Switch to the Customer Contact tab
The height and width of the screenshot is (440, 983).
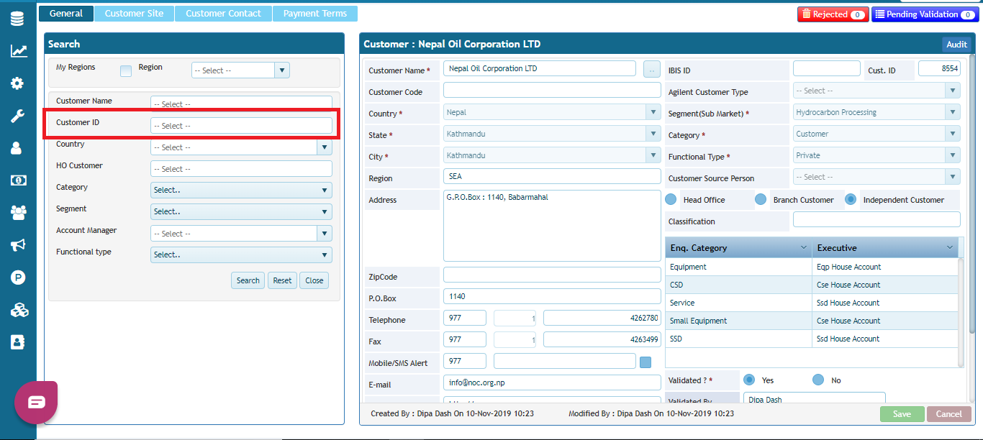click(223, 13)
